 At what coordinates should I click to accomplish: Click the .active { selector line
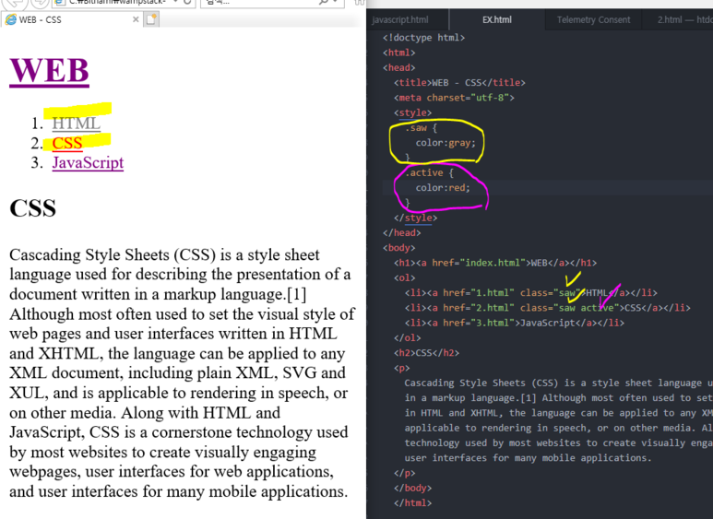click(x=429, y=172)
